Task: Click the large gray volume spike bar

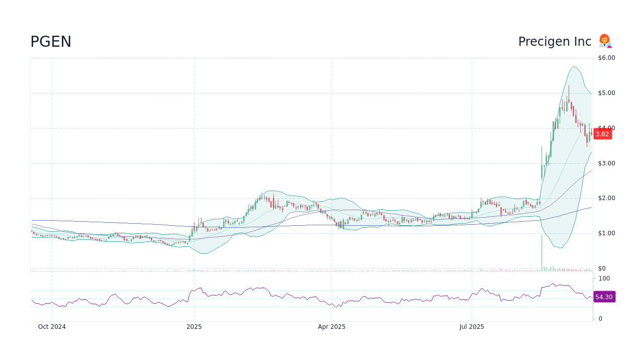Action: click(x=541, y=251)
